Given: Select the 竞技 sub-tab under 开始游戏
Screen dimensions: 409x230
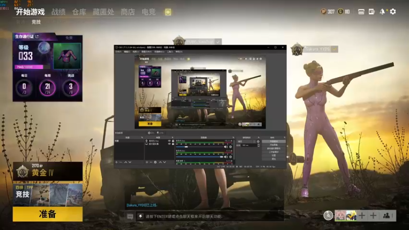Looking at the screenshot, I should click(36, 22).
